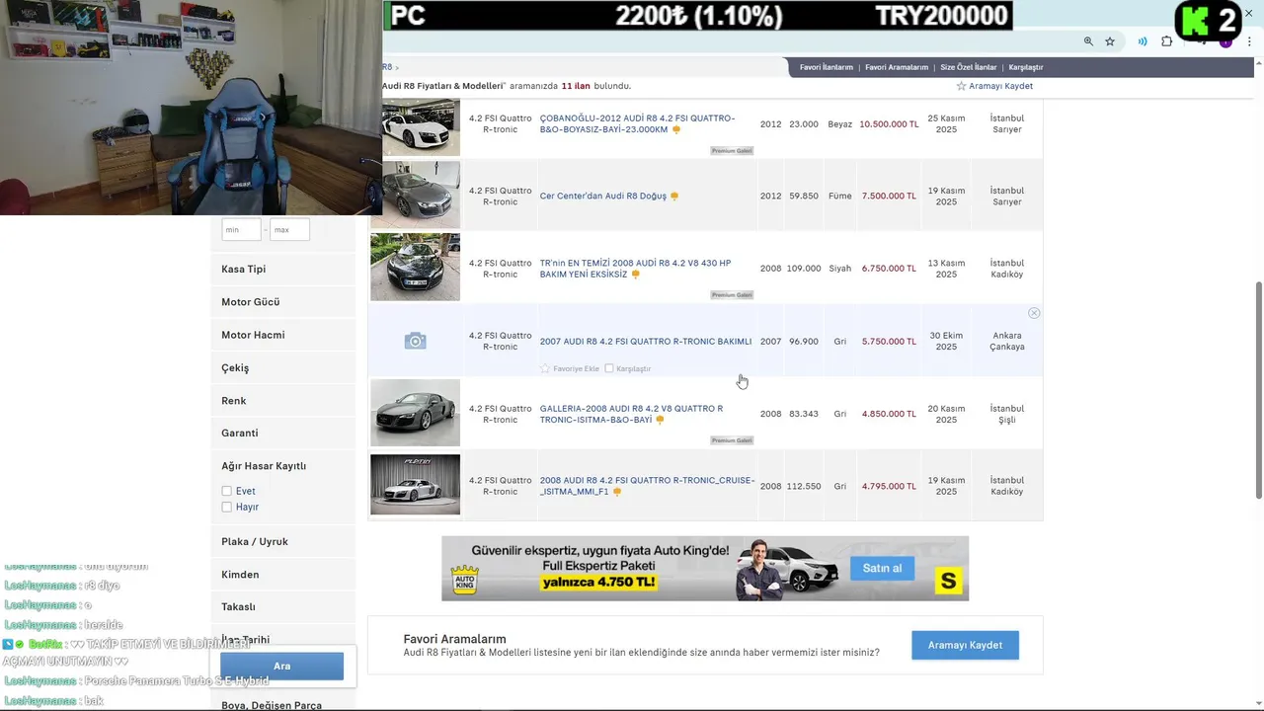The height and width of the screenshot is (711, 1264).
Task: Open Cer Center'dan Audi R8 Doğuş listing
Action: pos(603,196)
